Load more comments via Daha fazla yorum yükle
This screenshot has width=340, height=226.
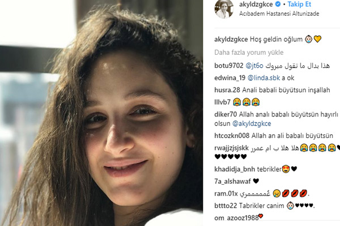pos(249,53)
